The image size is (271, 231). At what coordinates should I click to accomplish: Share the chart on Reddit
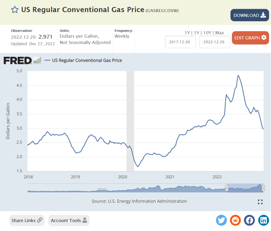click(x=235, y=220)
